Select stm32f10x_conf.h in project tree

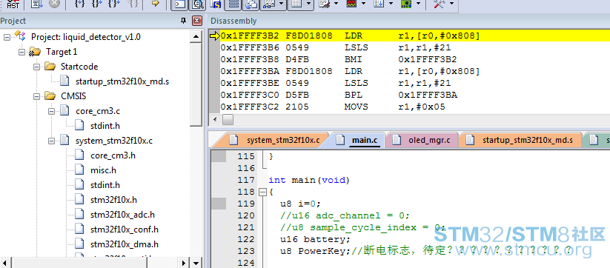[125, 230]
